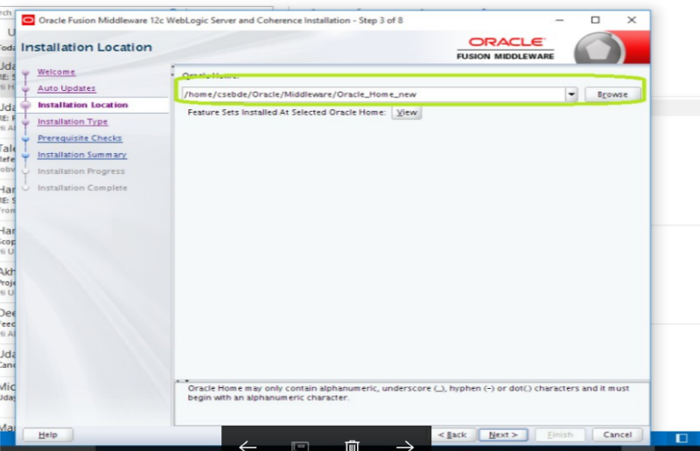View feature sets installed at Oracle Home
The height and width of the screenshot is (451, 700).
coord(406,113)
